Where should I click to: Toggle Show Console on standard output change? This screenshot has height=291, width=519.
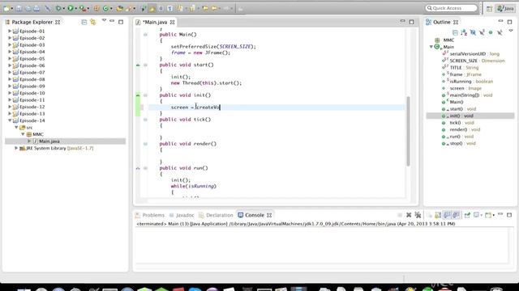click(x=447, y=215)
